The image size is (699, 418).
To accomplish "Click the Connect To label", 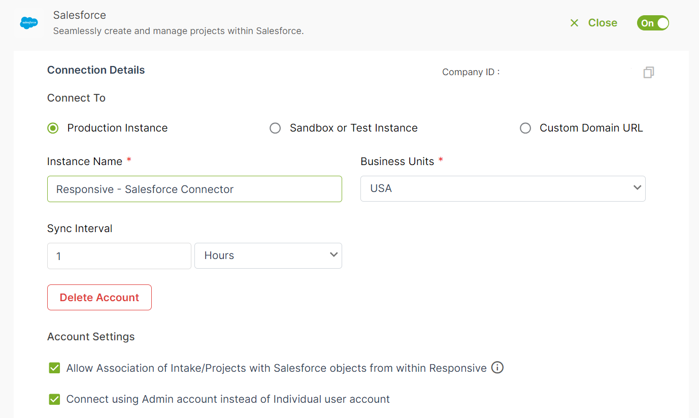I will (76, 98).
